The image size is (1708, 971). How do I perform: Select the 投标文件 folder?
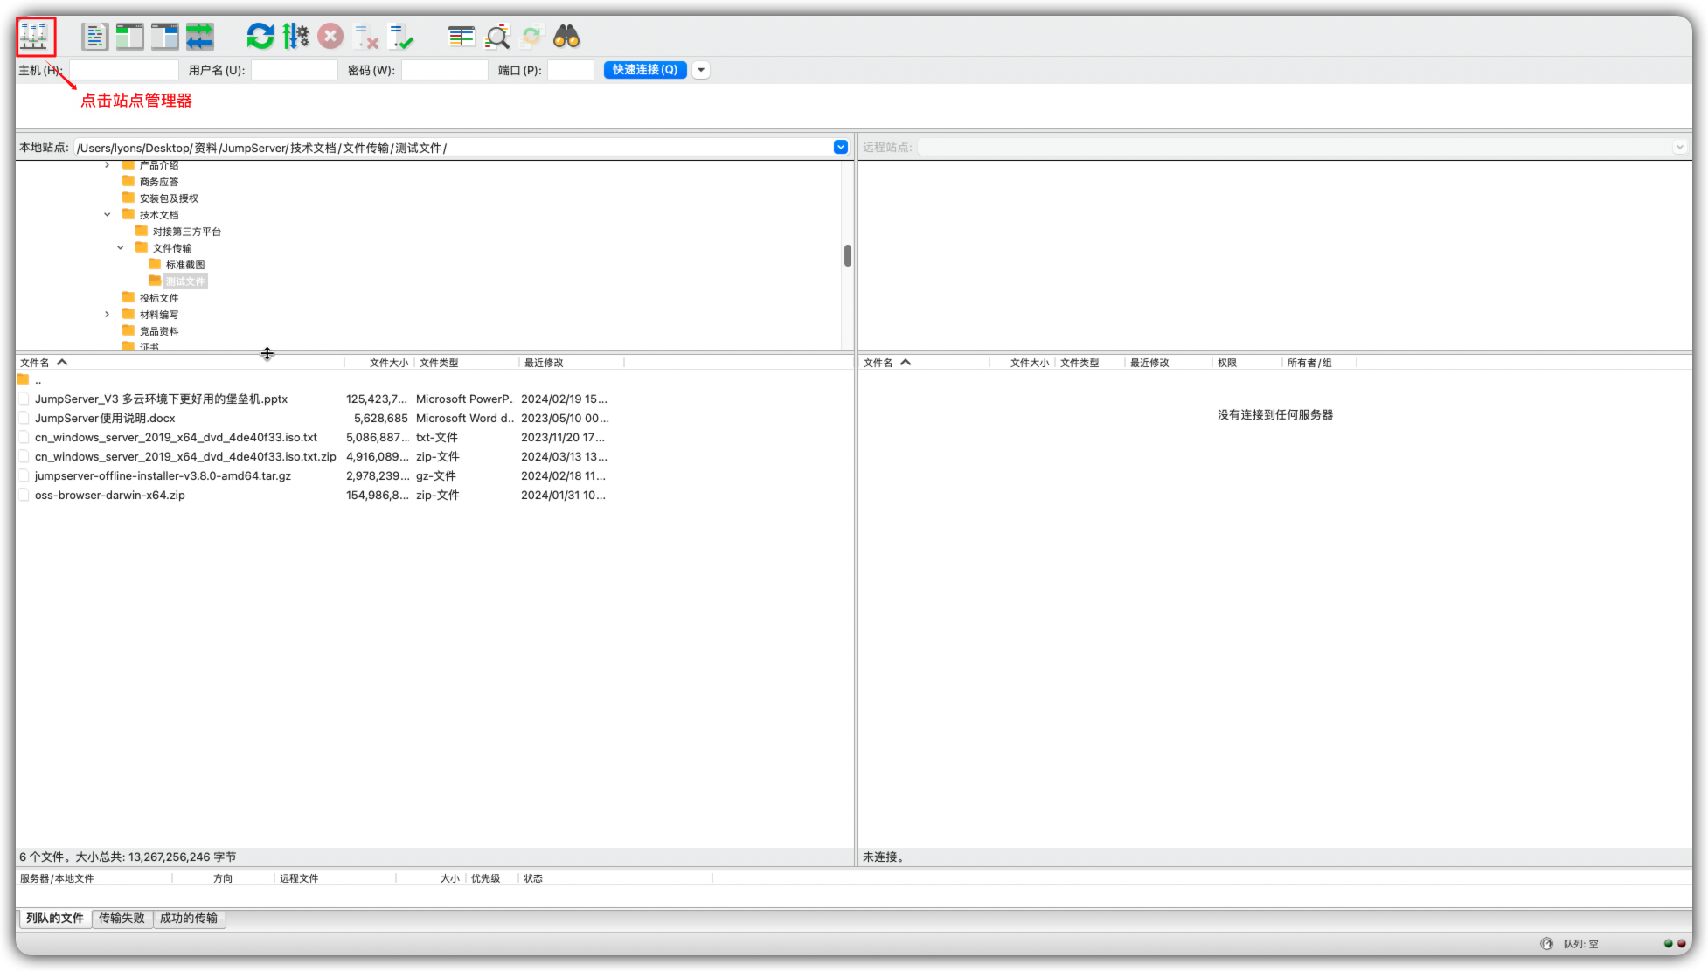coord(158,298)
